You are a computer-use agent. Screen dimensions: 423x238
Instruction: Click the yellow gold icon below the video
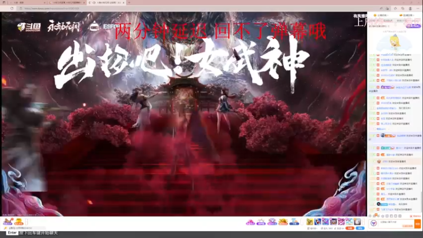tap(19, 222)
